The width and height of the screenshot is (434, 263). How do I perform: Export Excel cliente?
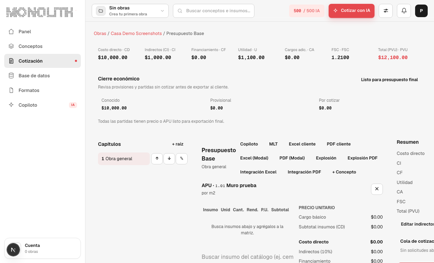click(x=302, y=144)
